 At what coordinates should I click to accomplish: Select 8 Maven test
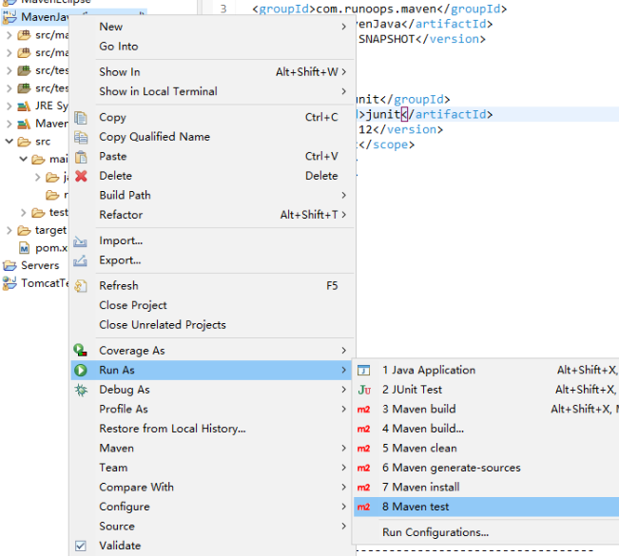point(416,507)
